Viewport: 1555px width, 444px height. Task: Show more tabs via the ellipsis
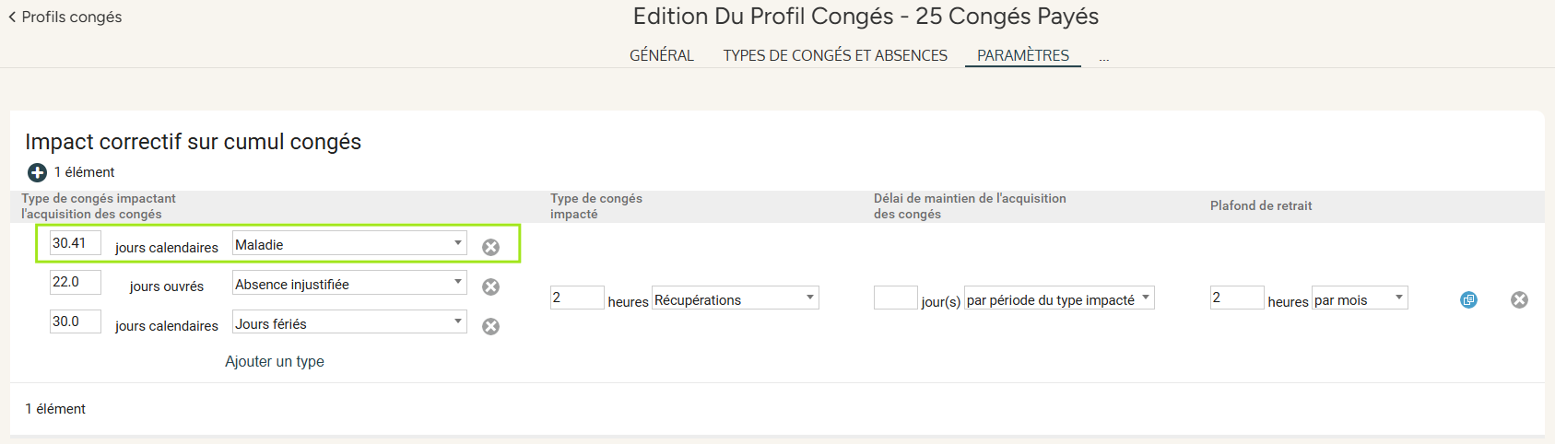(1103, 57)
